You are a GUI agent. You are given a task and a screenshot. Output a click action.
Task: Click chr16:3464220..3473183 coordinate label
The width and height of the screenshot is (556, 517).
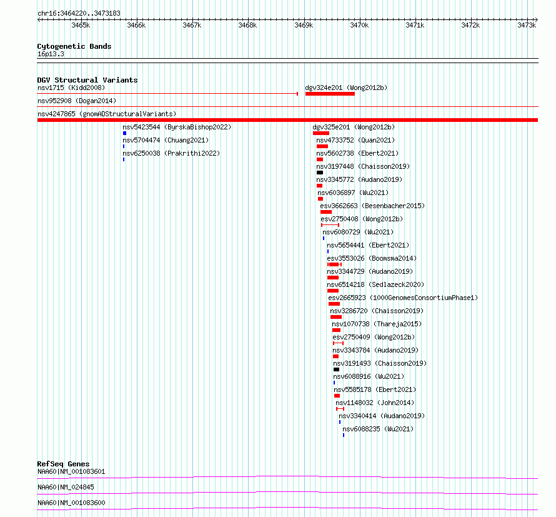[79, 14]
